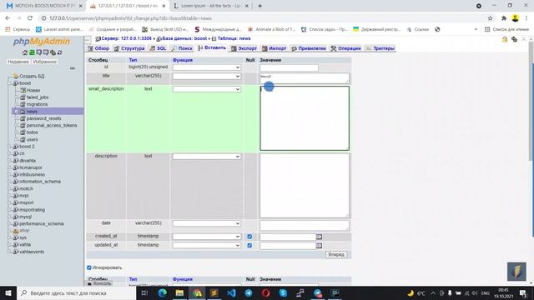The image size is (534, 300).
Task: Click the page vertical scrollbar thumb
Action: coord(531,101)
